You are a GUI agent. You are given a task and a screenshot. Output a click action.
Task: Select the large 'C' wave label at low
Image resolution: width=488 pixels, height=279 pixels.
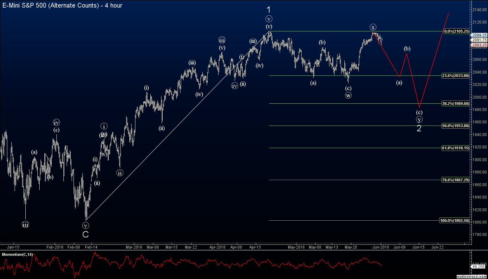(x=85, y=235)
